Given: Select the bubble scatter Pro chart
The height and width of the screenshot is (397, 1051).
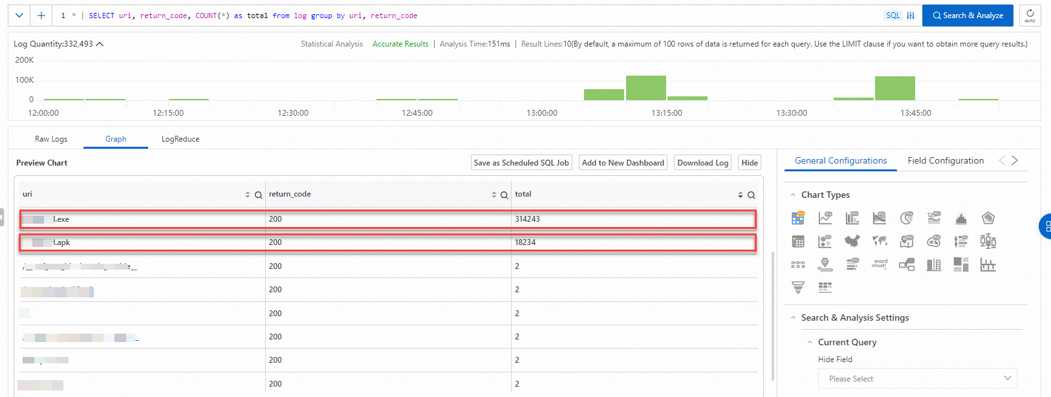Looking at the screenshot, I should point(825,242).
